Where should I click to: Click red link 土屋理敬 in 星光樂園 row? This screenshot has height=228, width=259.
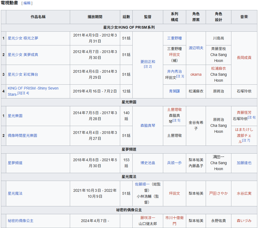tap(175, 110)
